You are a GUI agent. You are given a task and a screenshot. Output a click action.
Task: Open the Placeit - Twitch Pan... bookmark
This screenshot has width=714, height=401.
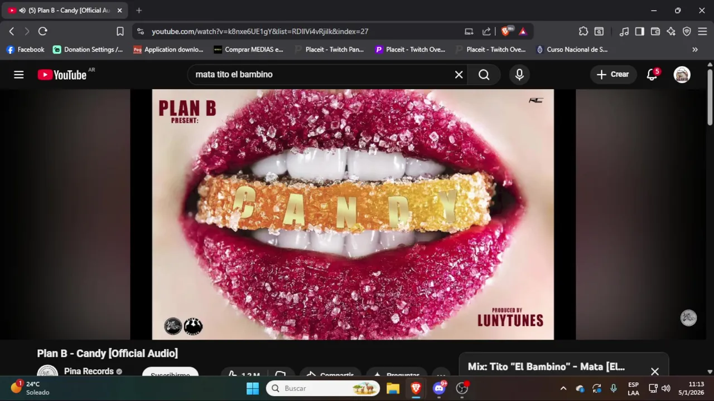pyautogui.click(x=329, y=50)
